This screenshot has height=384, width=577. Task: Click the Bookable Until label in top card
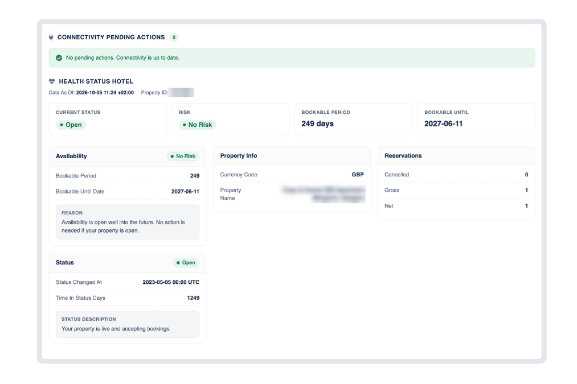click(x=447, y=113)
